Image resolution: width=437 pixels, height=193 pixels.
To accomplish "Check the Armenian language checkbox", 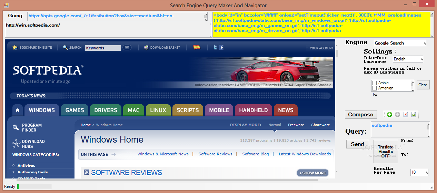I will pyautogui.click(x=374, y=88).
